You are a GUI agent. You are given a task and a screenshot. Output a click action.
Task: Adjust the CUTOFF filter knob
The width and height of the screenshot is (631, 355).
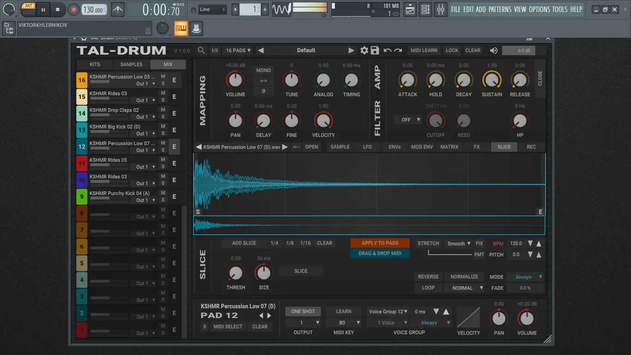[x=436, y=122]
